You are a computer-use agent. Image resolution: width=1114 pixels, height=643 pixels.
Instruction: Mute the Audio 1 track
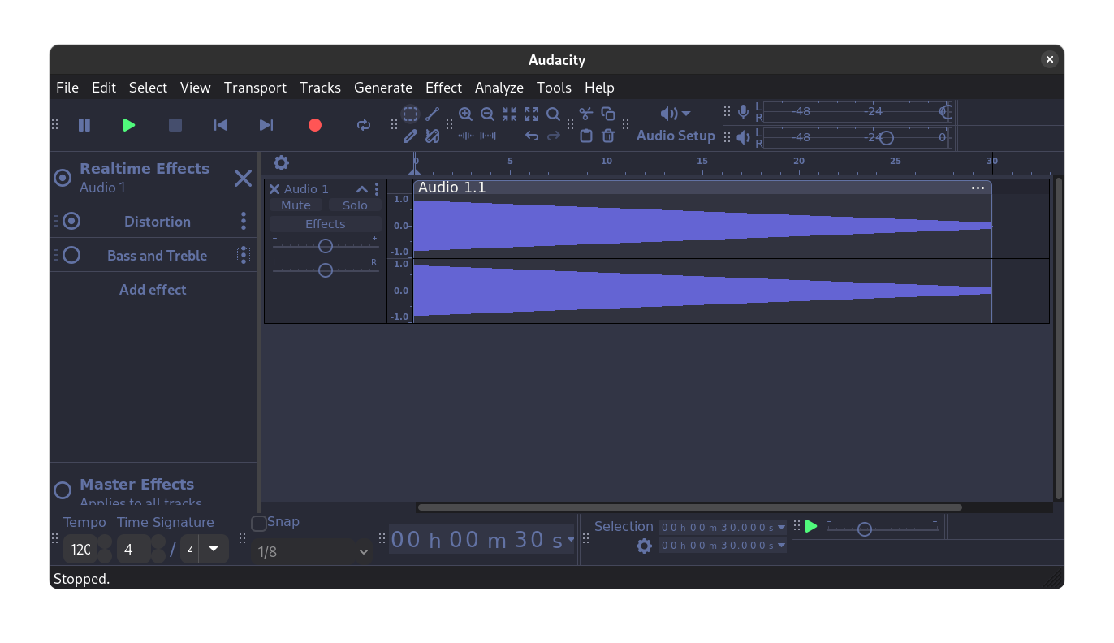pos(296,205)
